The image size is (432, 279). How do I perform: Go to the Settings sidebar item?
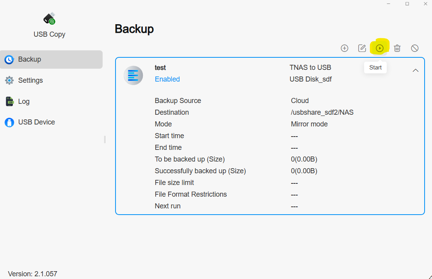pyautogui.click(x=30, y=80)
